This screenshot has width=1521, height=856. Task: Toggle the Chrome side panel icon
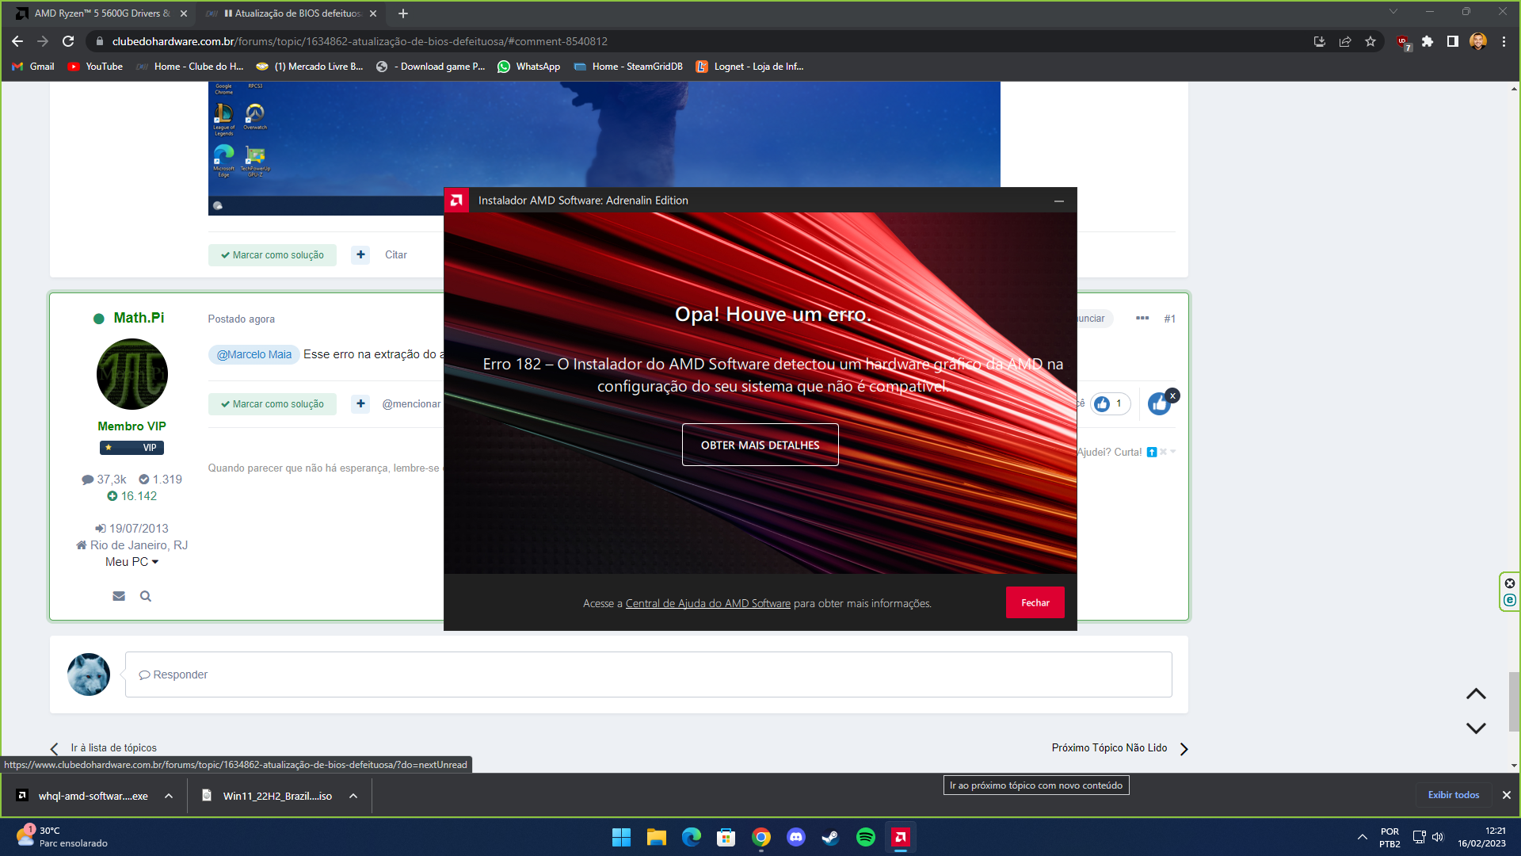click(x=1453, y=41)
